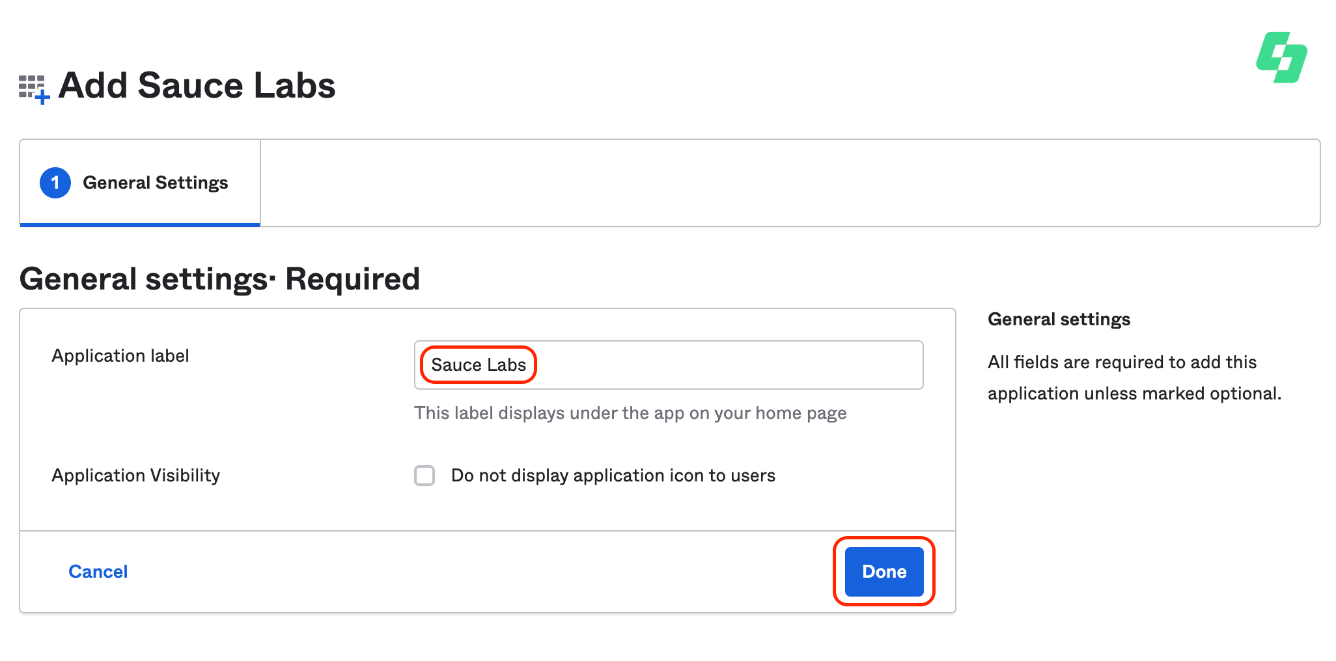The height and width of the screenshot is (661, 1336).
Task: Click the Application label field caption
Action: click(120, 356)
